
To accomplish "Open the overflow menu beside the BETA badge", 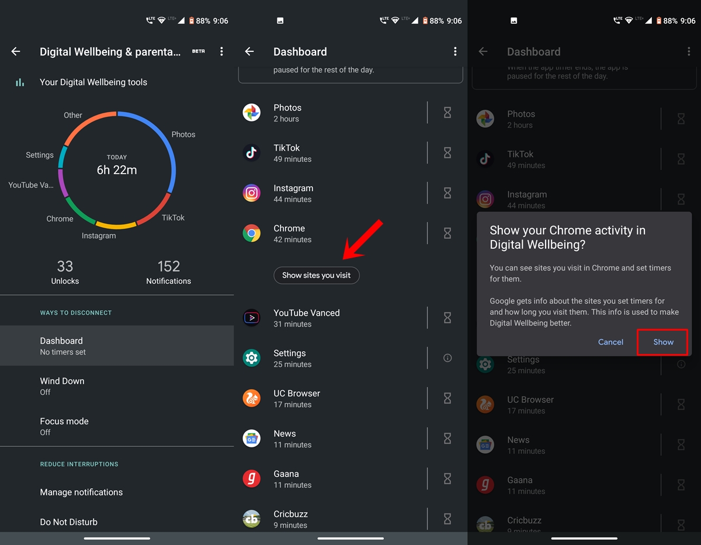I will click(x=221, y=51).
